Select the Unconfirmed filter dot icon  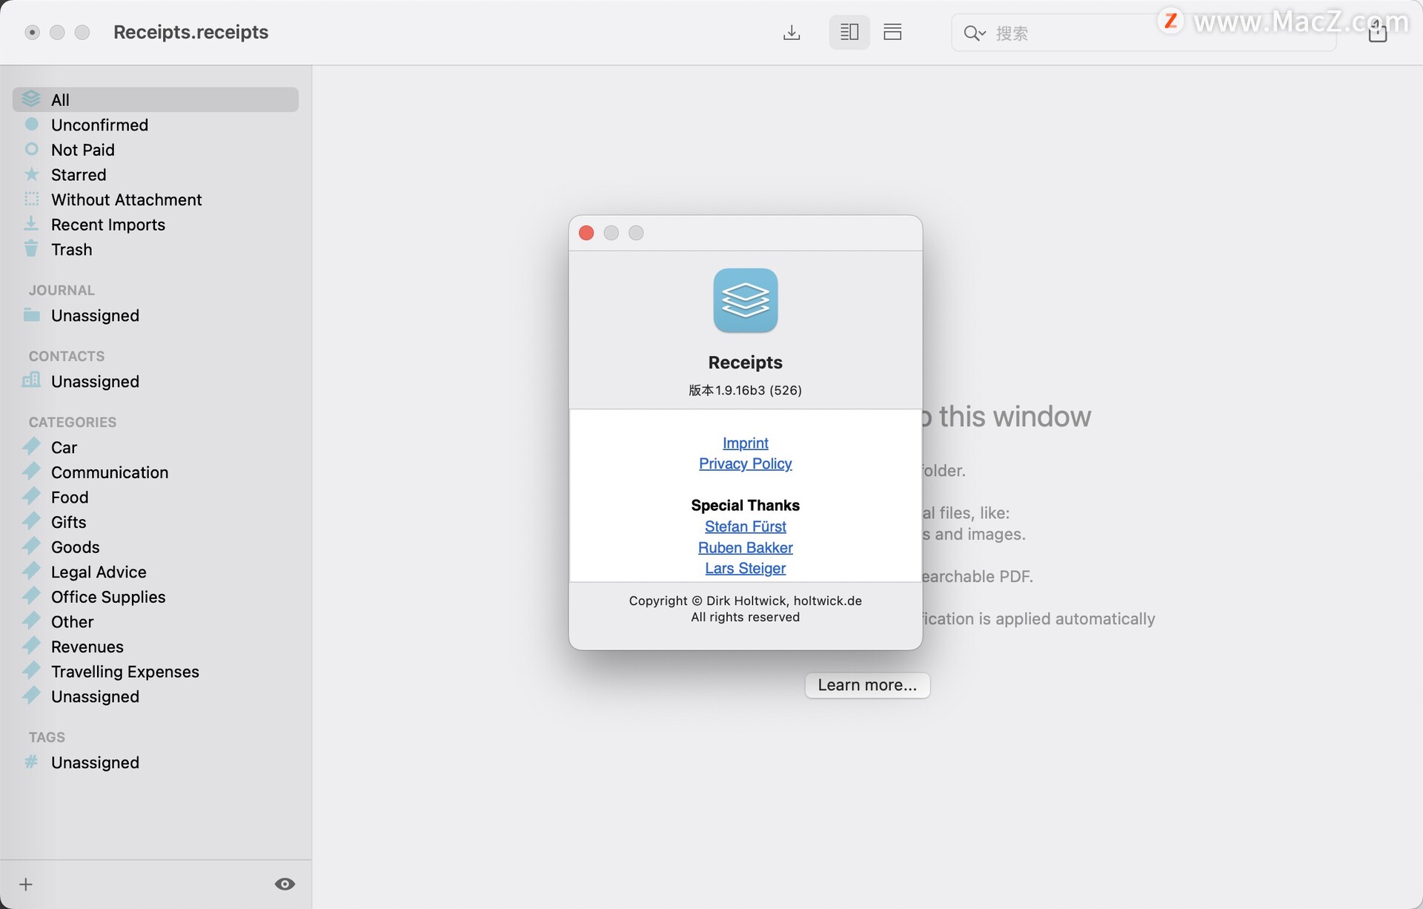point(31,125)
